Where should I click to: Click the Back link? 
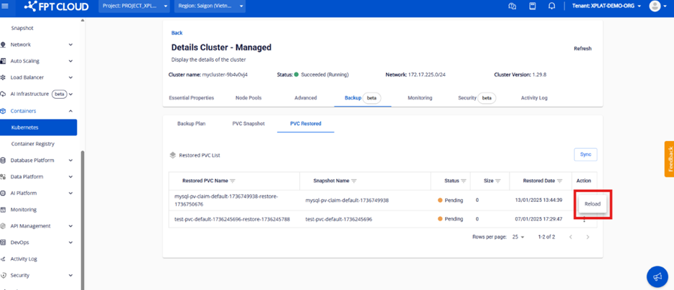177,33
